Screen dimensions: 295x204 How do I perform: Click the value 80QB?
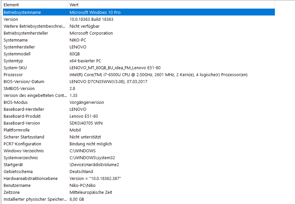[x=74, y=54]
